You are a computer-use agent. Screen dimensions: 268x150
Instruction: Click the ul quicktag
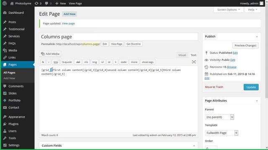pyautogui.click(x=102, y=62)
